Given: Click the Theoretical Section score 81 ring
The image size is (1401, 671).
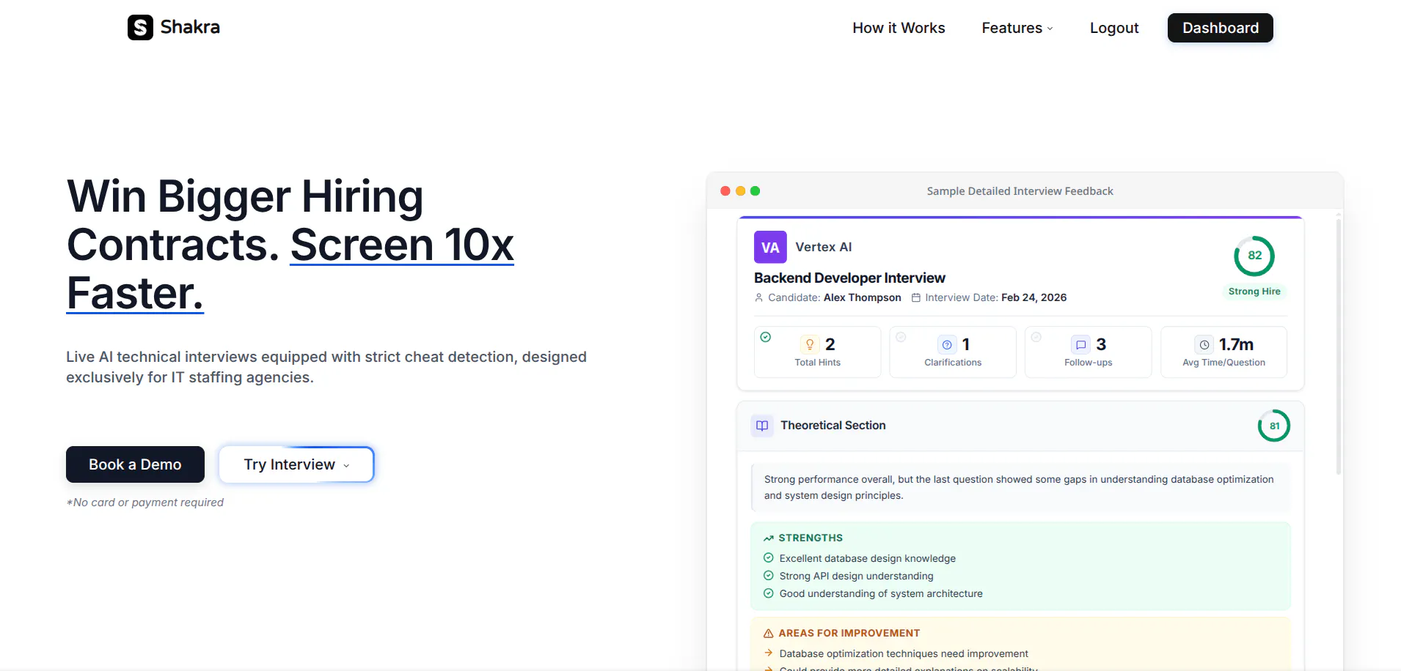Looking at the screenshot, I should 1274,426.
